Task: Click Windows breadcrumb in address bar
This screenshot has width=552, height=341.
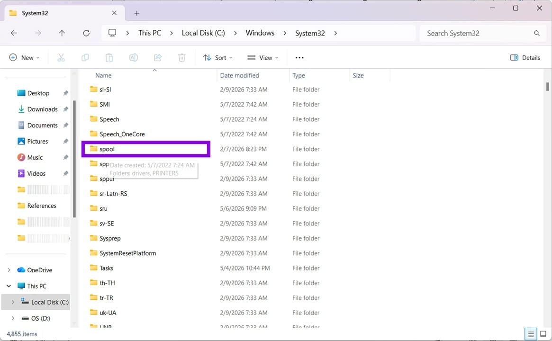Action: click(x=260, y=33)
